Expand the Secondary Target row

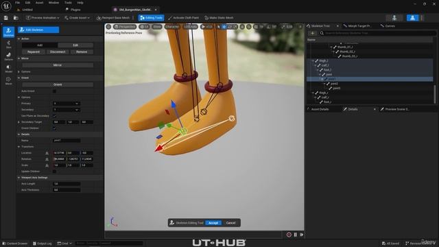point(19,122)
